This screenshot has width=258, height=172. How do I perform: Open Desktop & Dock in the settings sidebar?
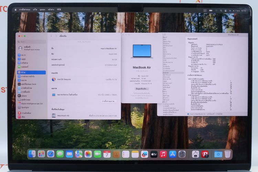[31, 84]
